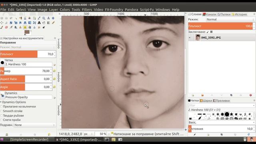The height and width of the screenshot is (144, 256).
Task: Expand Dynamics Options section
Action: pos(1,102)
